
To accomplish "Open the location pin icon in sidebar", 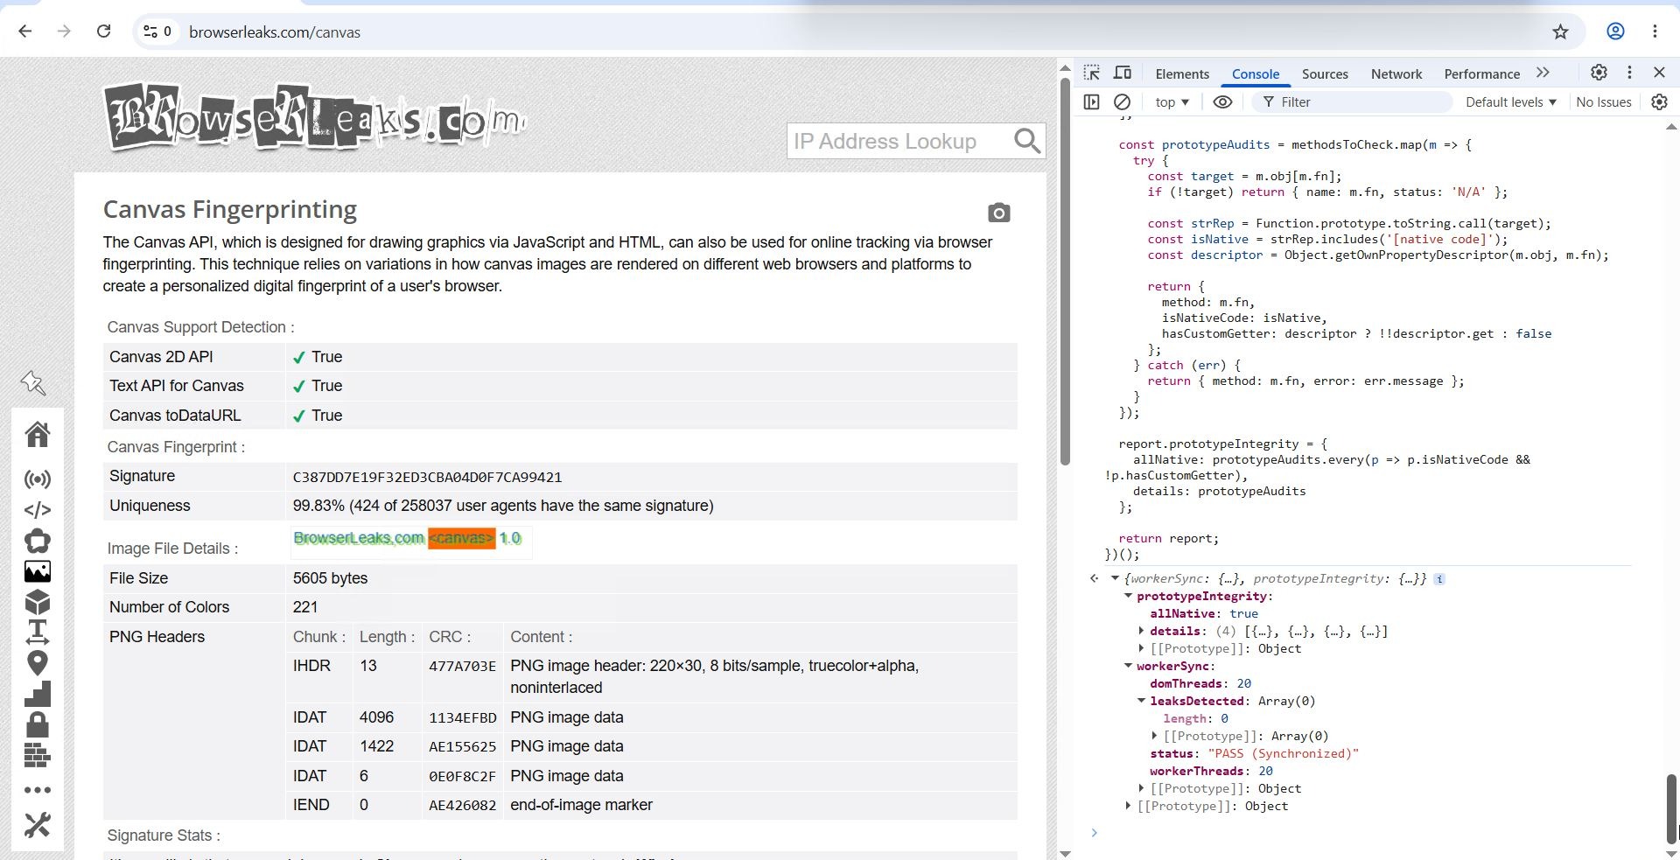I will click(38, 663).
